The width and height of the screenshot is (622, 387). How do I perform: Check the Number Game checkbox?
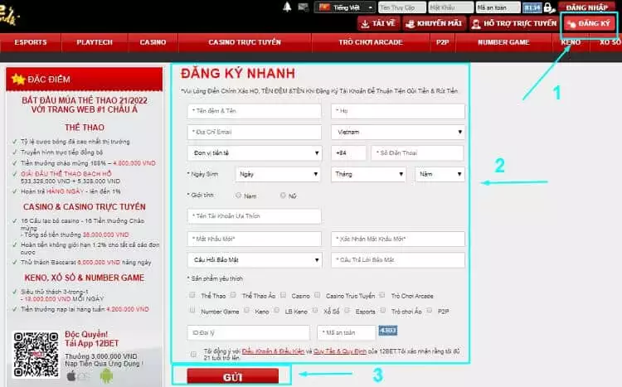point(192,310)
